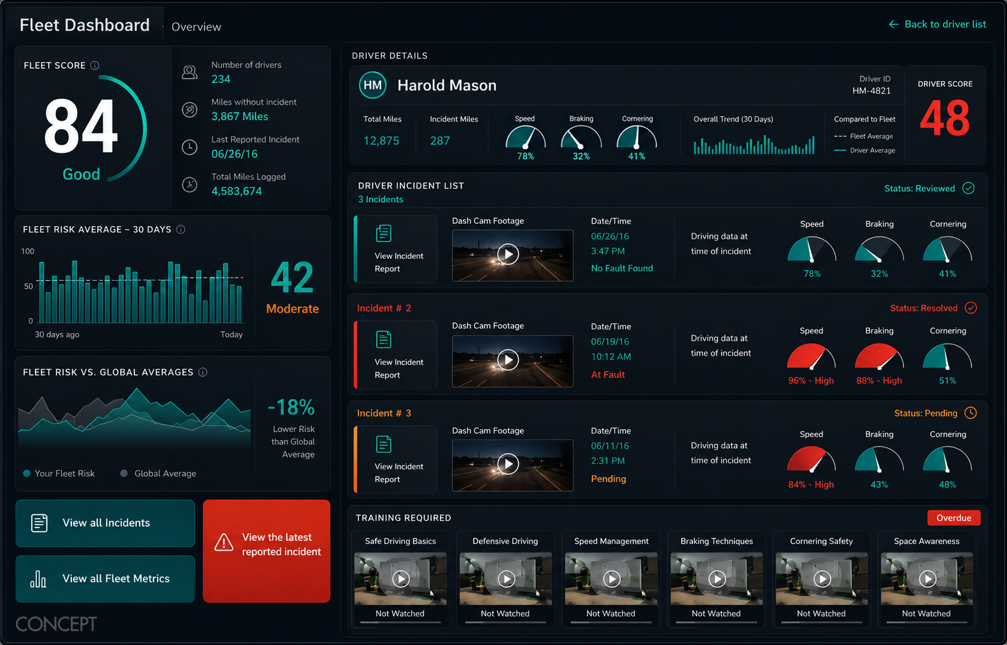Click the 42 Moderate risk value
Image resolution: width=1007 pixels, height=645 pixels.
pyautogui.click(x=292, y=278)
